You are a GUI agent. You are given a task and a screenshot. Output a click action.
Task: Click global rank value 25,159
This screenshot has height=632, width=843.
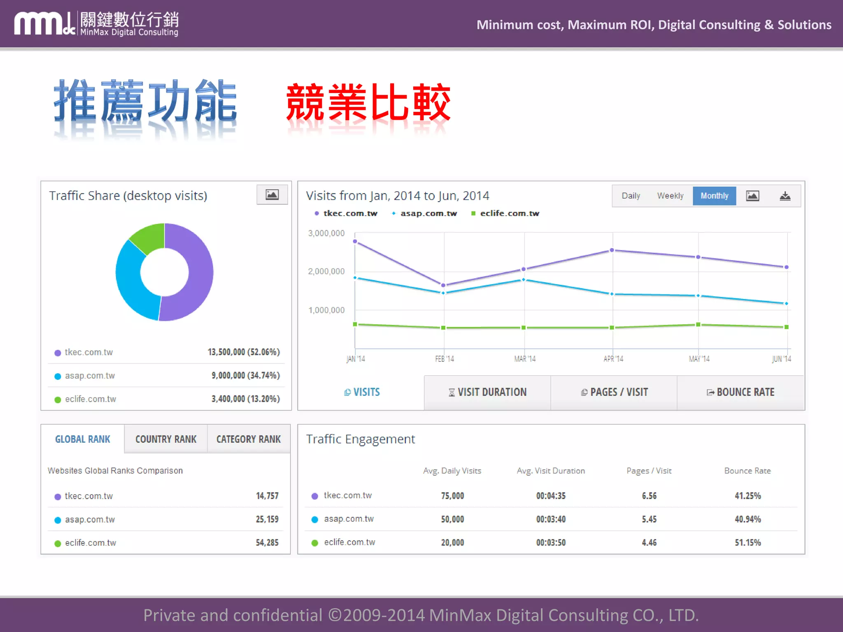[x=267, y=520]
